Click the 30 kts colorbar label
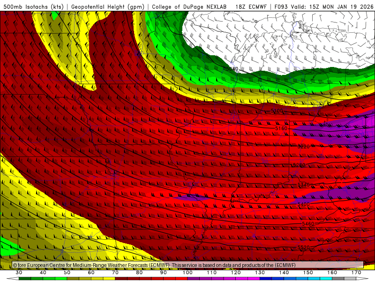The width and height of the screenshot is (375, 281). 19,273
